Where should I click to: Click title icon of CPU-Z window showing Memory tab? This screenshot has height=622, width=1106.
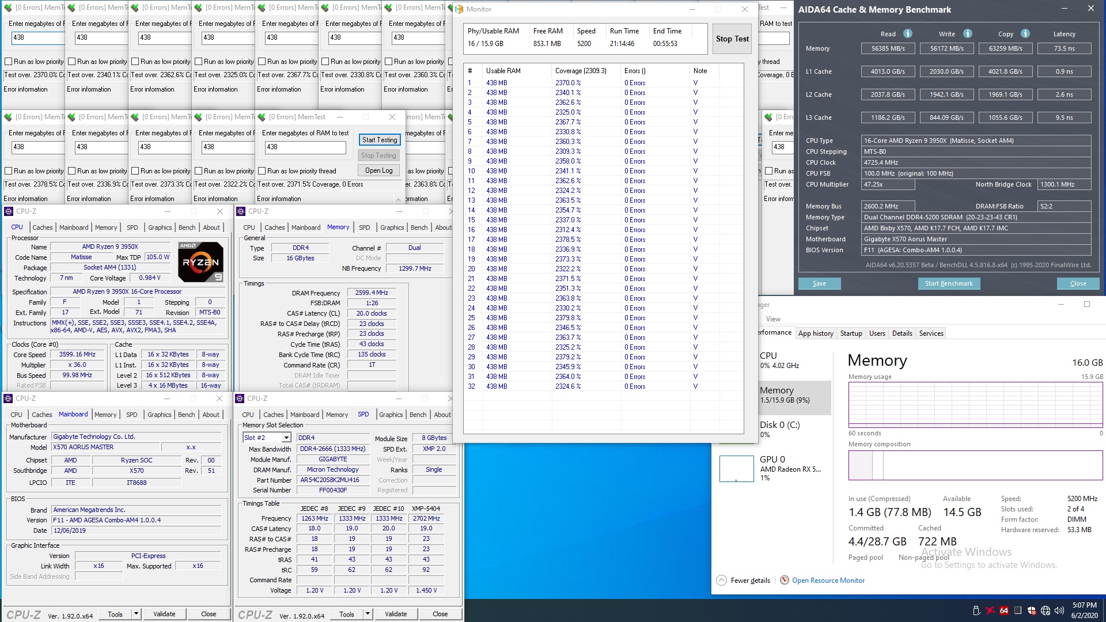click(x=241, y=211)
